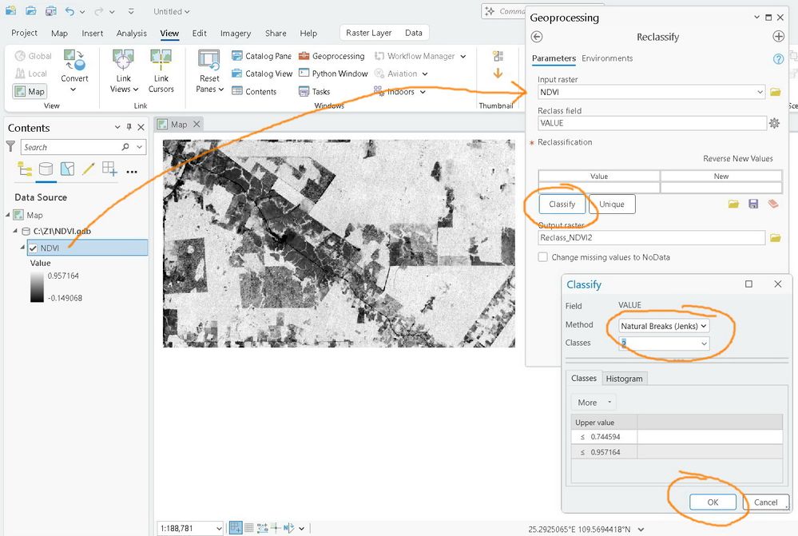Click the NDVI grayscale color ramp

(x=38, y=287)
